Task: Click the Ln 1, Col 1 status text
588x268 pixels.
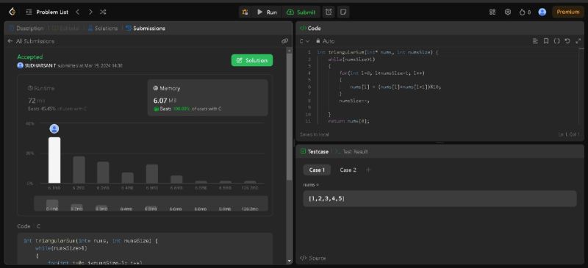Action: [569, 134]
